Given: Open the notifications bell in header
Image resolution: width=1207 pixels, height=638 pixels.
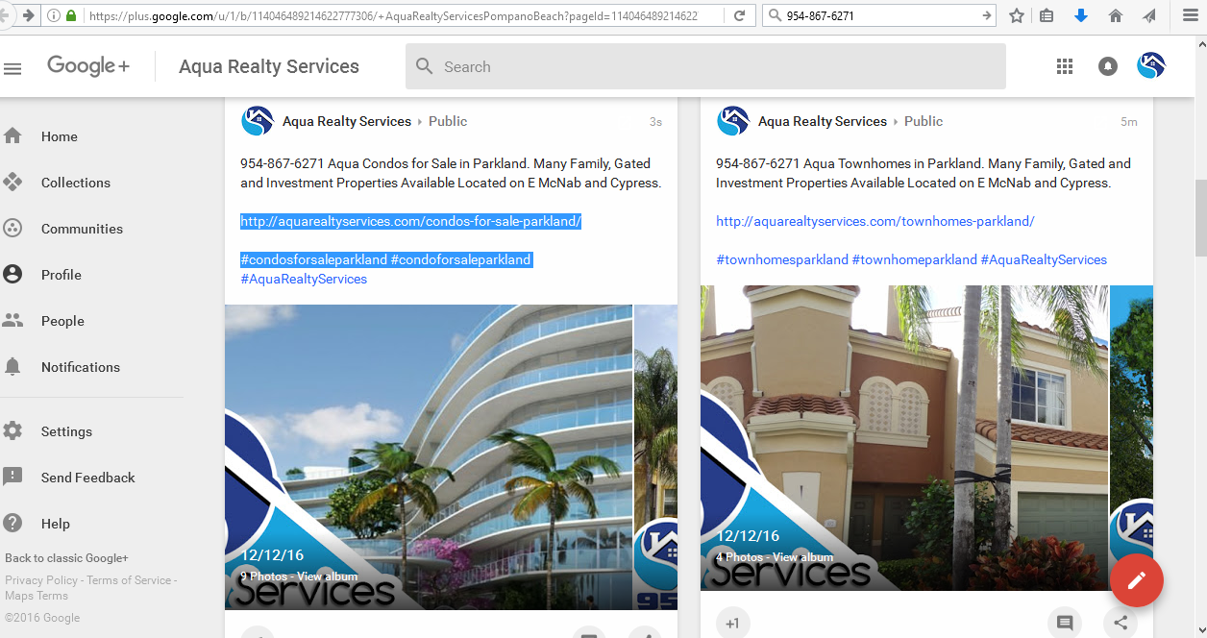Looking at the screenshot, I should point(1108,66).
